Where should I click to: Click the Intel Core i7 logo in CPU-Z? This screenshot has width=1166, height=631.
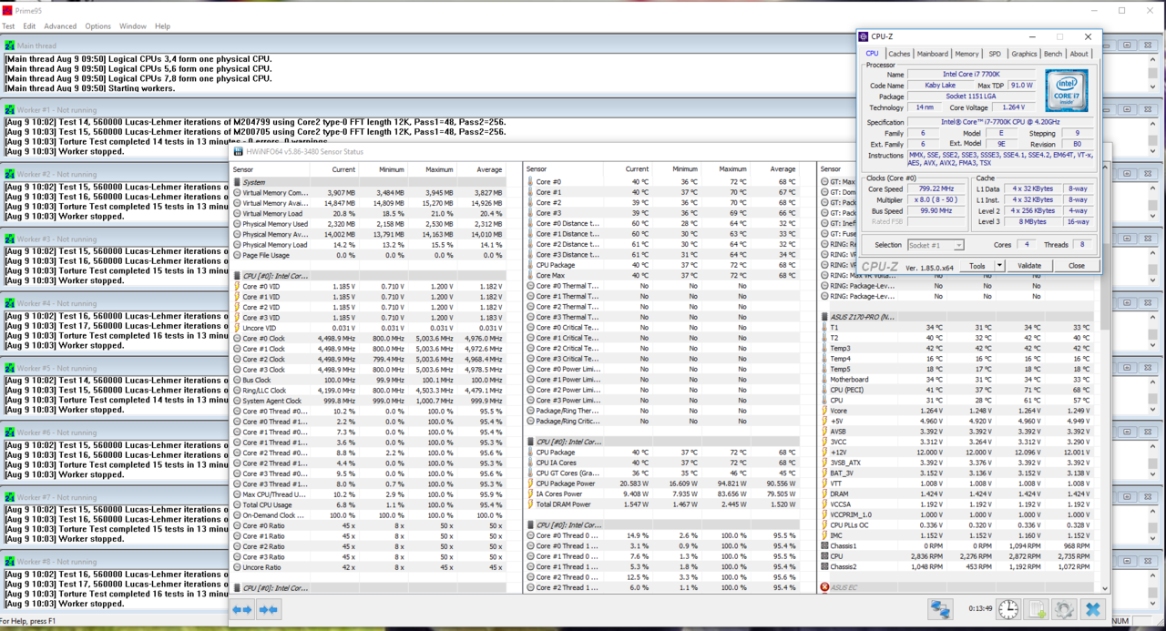(1066, 90)
